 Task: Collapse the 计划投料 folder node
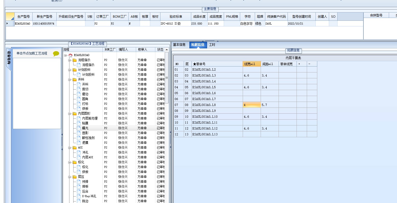(x=69, y=70)
